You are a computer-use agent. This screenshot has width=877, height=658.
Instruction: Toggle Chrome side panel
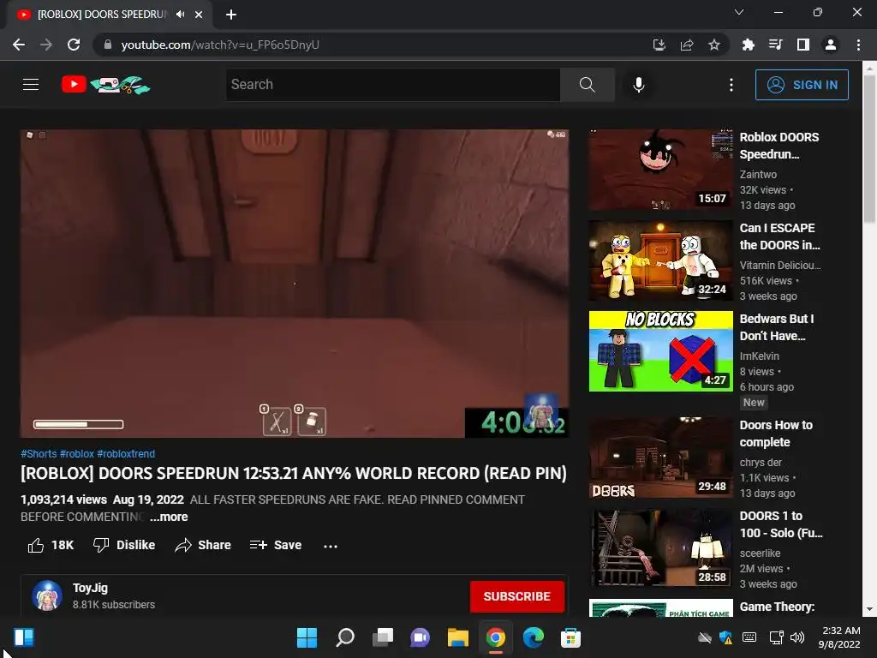[803, 45]
